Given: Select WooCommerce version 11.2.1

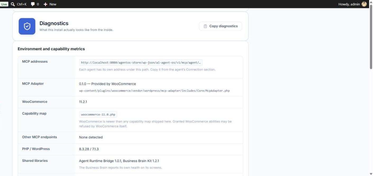Looking at the screenshot, I should (x=83, y=102).
